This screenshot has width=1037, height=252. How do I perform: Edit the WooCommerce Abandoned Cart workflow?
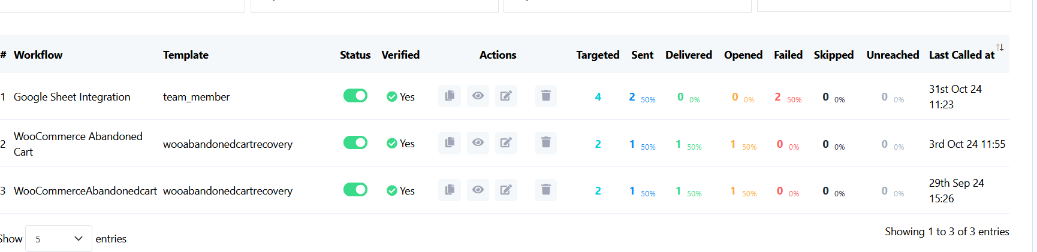506,142
